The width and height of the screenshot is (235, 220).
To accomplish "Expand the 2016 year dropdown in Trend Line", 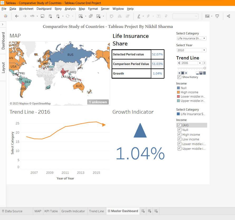I will (200, 63).
